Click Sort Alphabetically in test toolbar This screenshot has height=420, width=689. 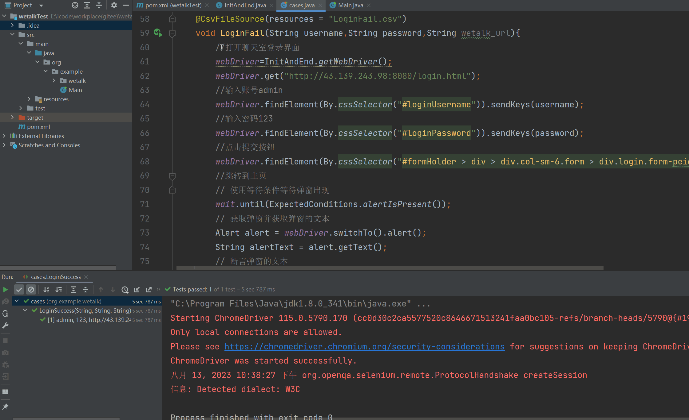[46, 289]
